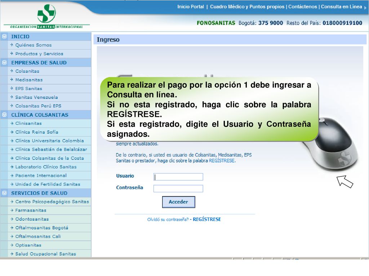Open EPS Sanitas

point(29,88)
